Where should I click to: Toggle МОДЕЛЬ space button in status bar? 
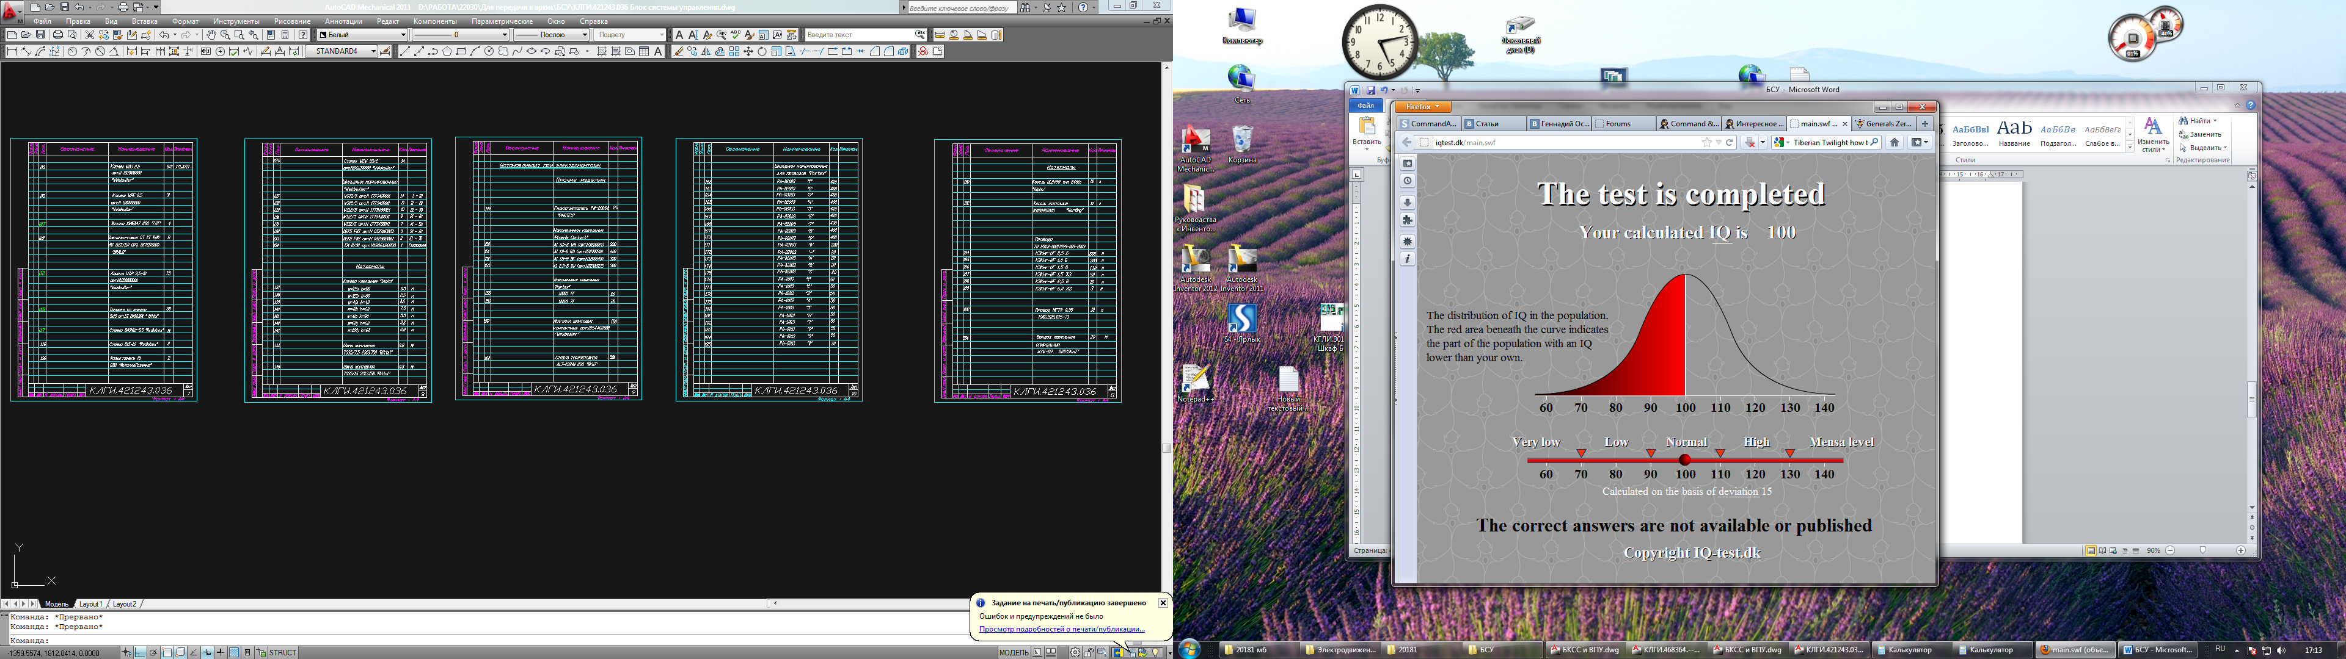(x=1014, y=653)
